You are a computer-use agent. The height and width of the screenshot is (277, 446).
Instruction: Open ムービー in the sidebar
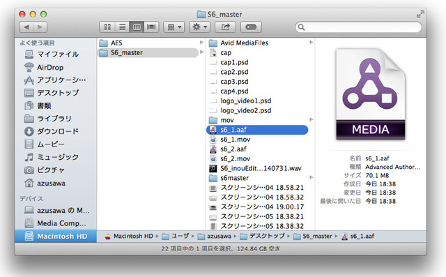(45, 144)
